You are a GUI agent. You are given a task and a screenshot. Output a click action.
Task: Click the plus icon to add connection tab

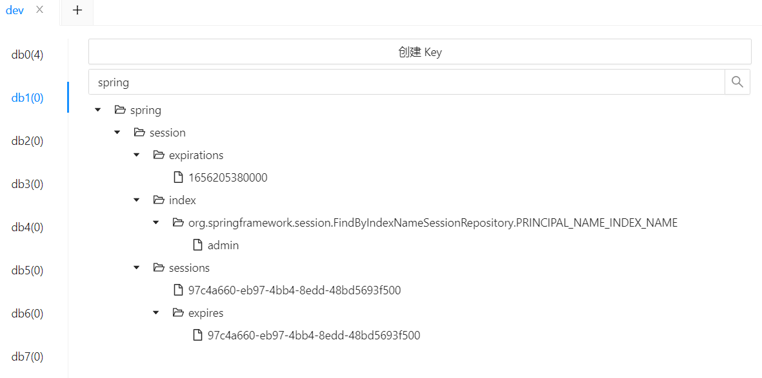tap(77, 10)
